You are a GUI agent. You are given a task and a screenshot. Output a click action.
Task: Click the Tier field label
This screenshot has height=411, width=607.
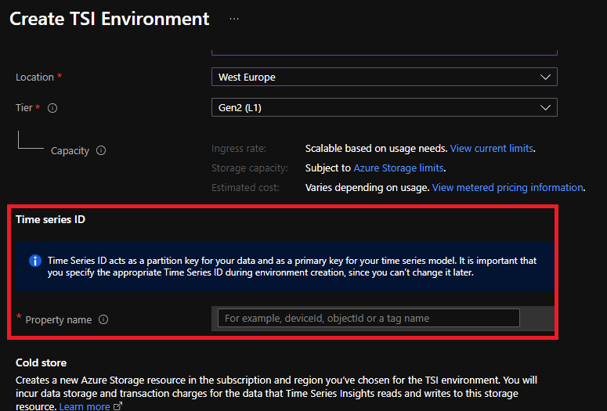24,107
